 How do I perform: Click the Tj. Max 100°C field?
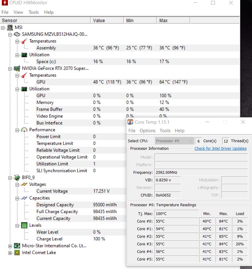[x=177, y=214]
